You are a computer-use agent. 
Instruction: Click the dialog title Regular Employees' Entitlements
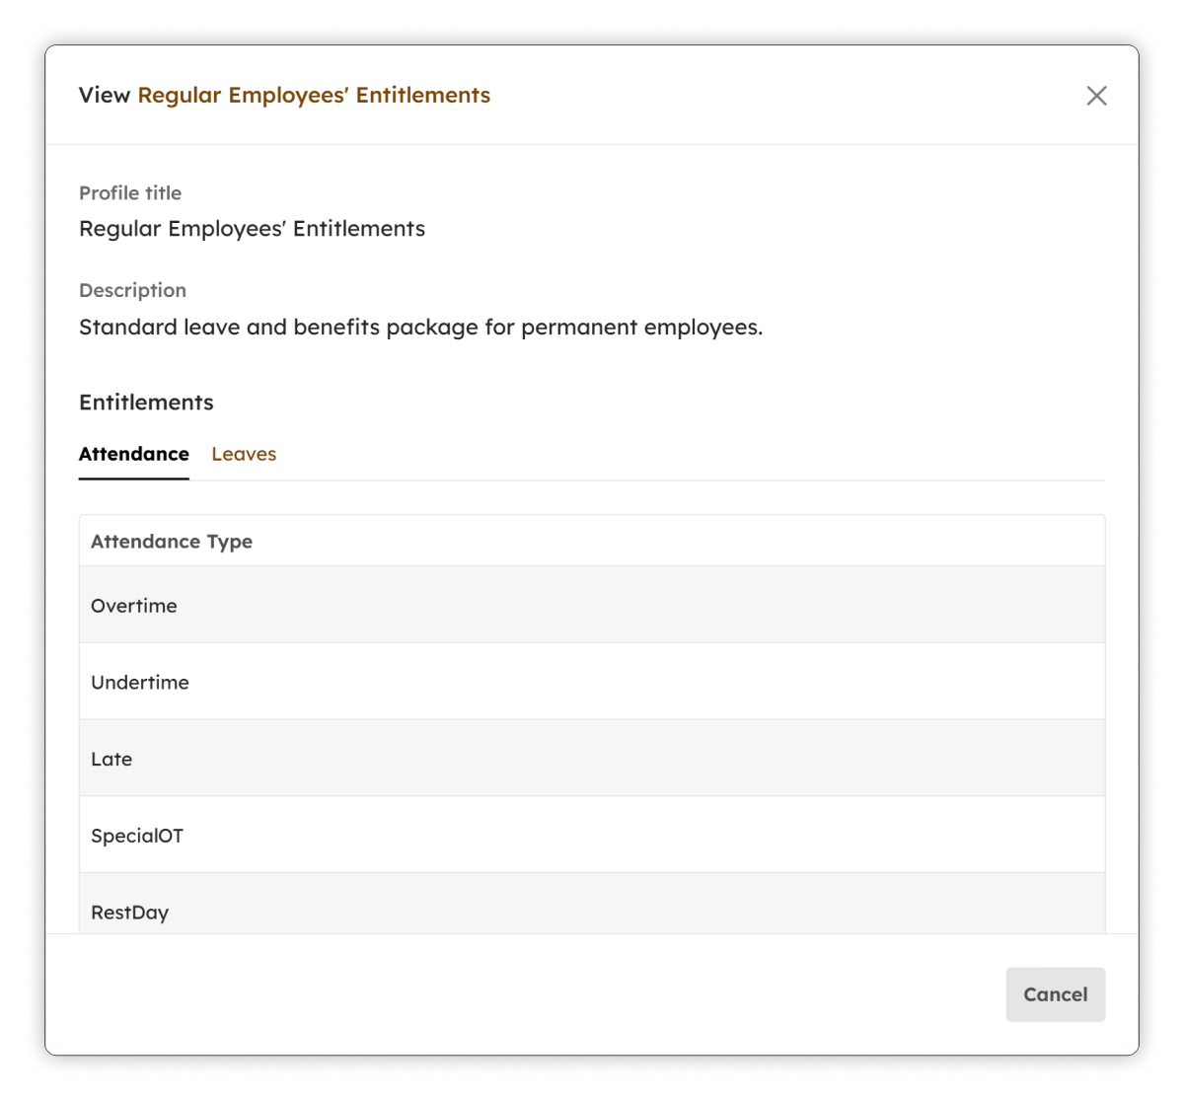314,95
